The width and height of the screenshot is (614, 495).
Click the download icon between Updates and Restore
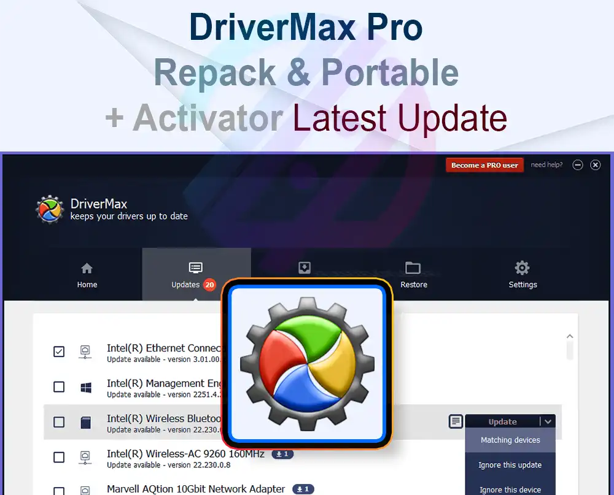tap(305, 268)
